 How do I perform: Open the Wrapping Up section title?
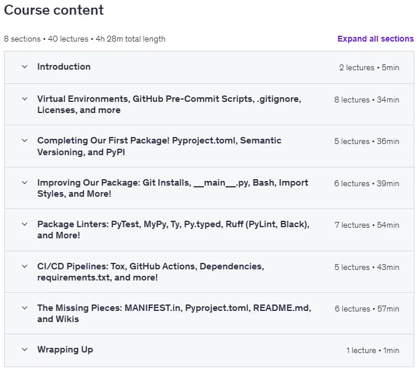click(65, 350)
